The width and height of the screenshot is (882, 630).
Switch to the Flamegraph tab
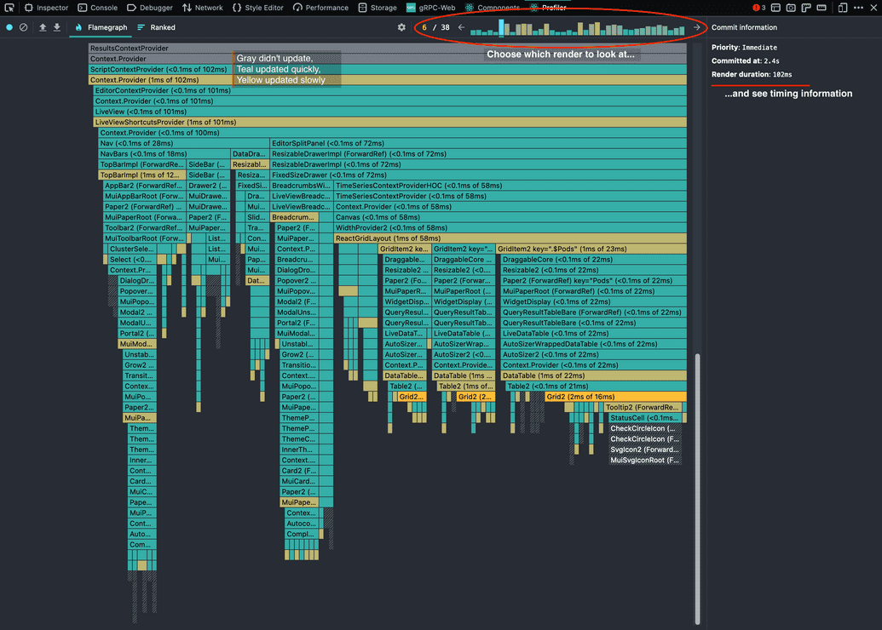pyautogui.click(x=101, y=27)
